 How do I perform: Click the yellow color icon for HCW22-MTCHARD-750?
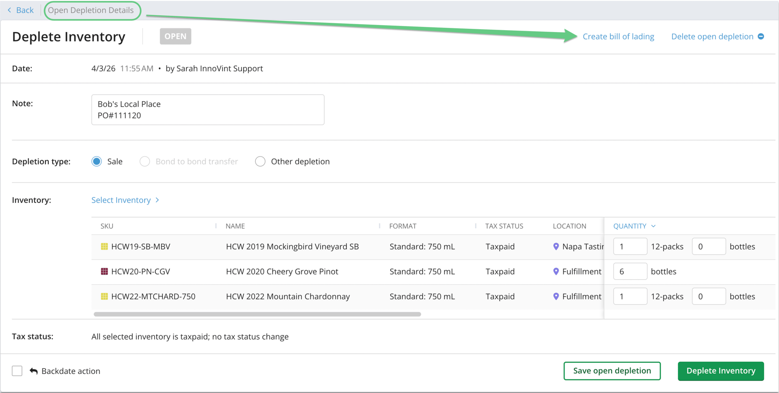point(104,296)
